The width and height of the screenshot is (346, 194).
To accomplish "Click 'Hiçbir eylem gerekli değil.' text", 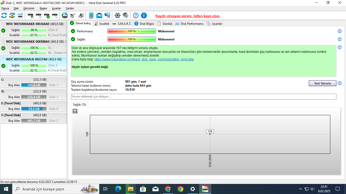I will 90,67.
